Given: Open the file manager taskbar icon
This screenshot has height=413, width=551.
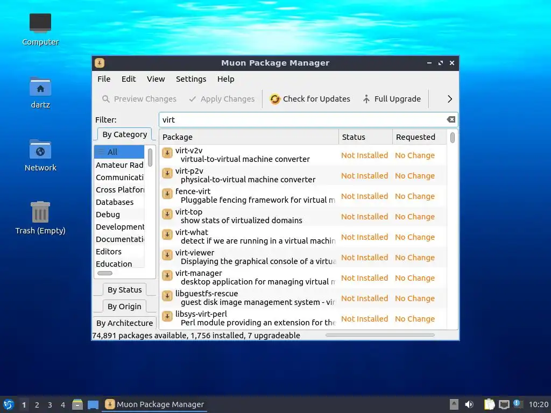Looking at the screenshot, I should 77,404.
